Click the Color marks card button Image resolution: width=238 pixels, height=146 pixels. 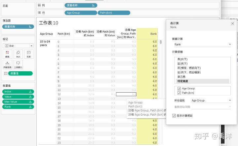[7, 54]
